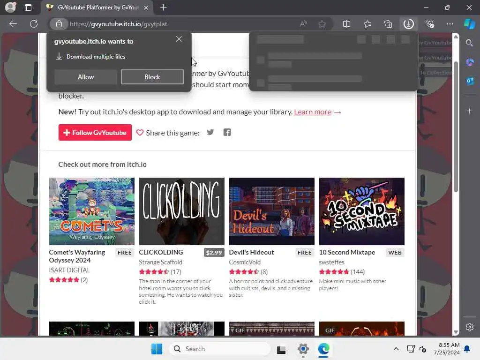Open the sidebar Search icon
Viewport: 480px width, 360px height.
click(x=469, y=43)
